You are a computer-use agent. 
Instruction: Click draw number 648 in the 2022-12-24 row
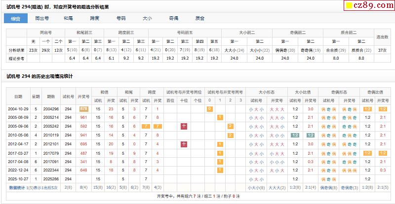(83, 170)
